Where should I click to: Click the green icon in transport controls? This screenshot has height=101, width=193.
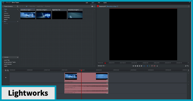(x=150, y=66)
